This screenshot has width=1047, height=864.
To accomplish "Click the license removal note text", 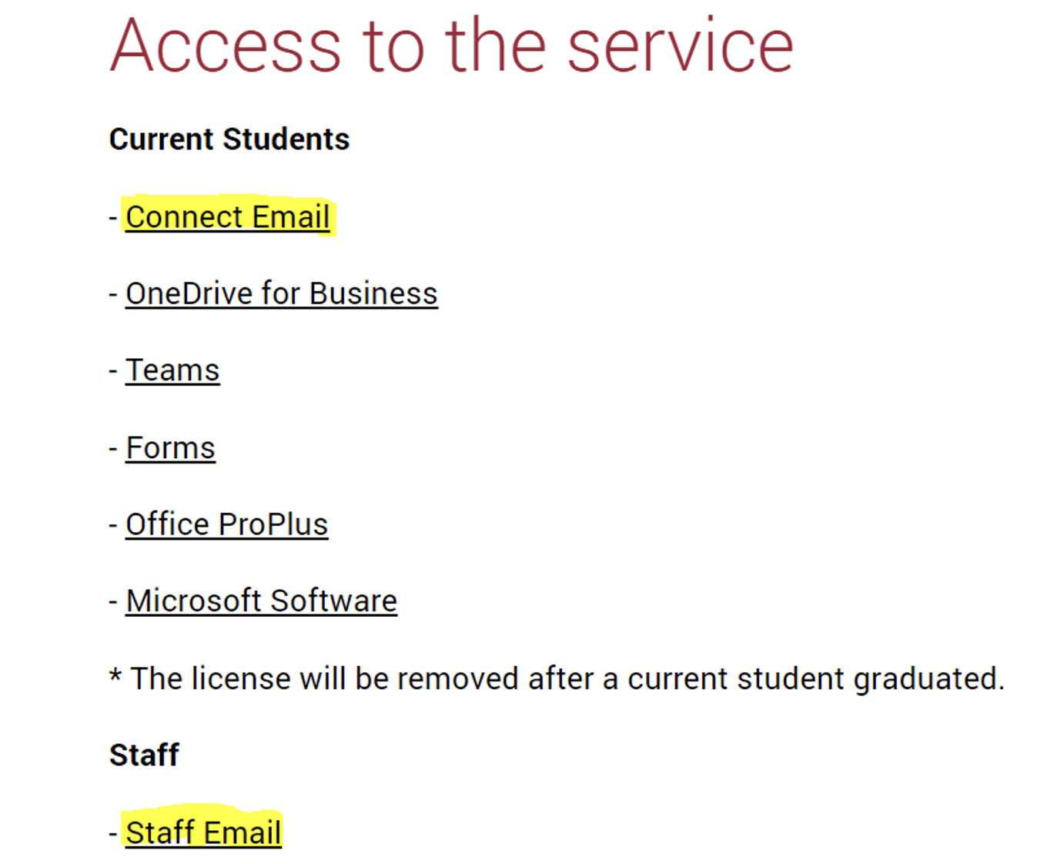I will [557, 678].
